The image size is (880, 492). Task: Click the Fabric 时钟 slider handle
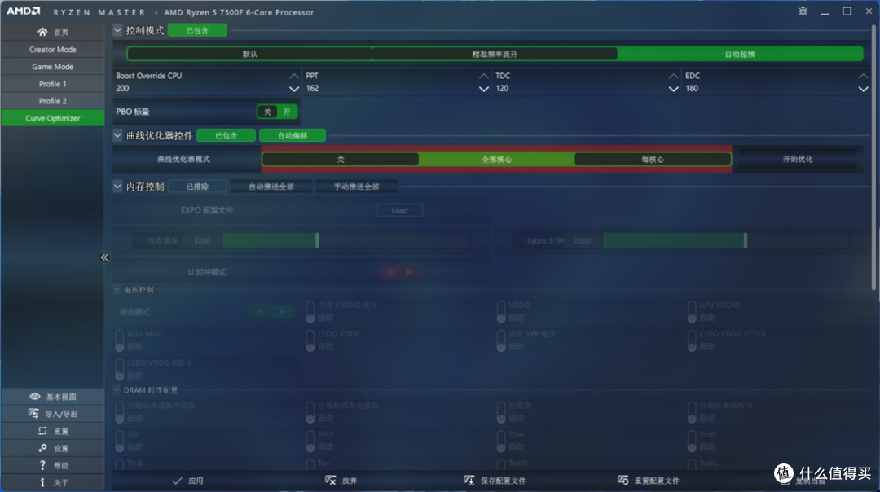pyautogui.click(x=746, y=240)
